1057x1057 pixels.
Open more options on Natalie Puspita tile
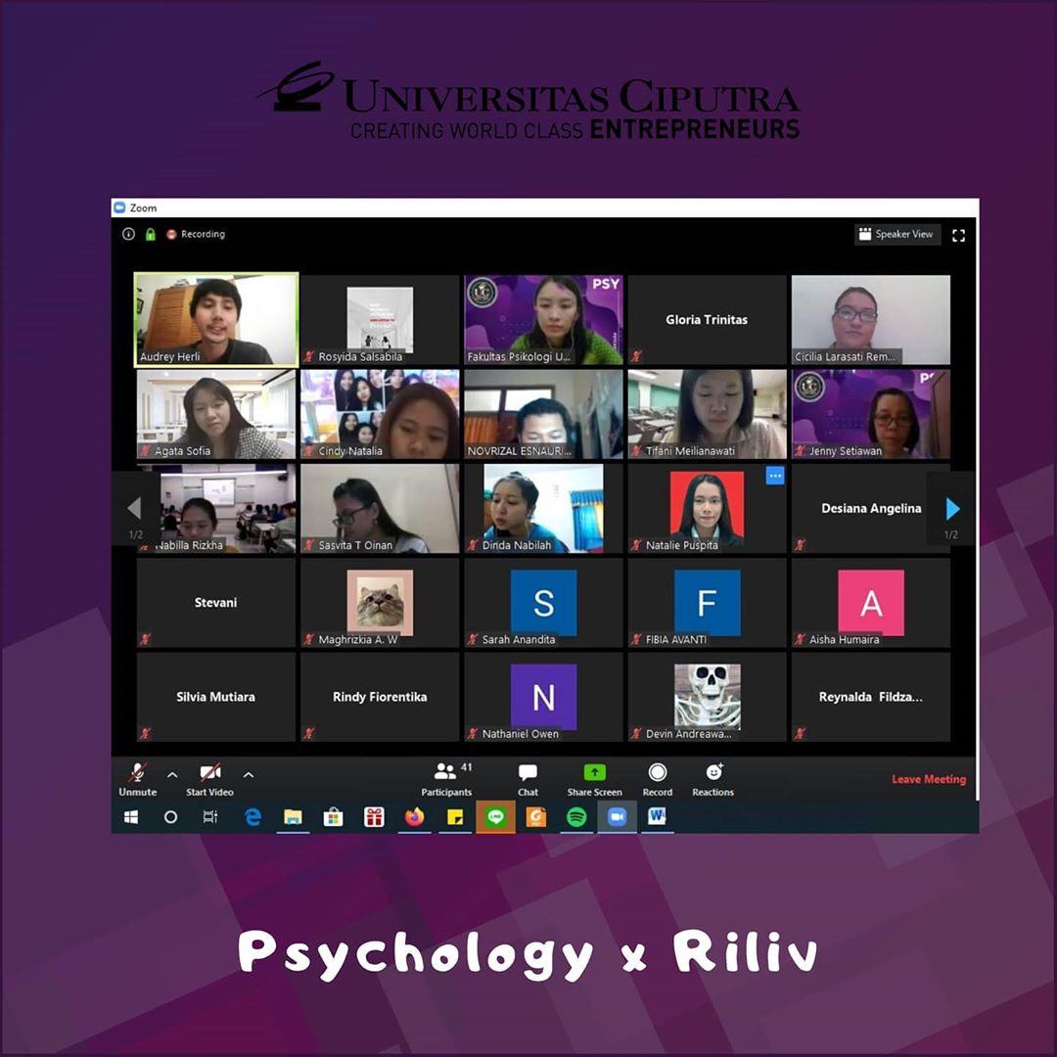[x=775, y=476]
